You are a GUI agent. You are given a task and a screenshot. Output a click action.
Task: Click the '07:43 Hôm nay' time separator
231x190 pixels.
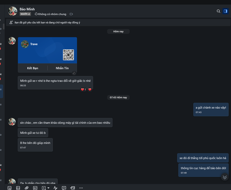(x=118, y=97)
